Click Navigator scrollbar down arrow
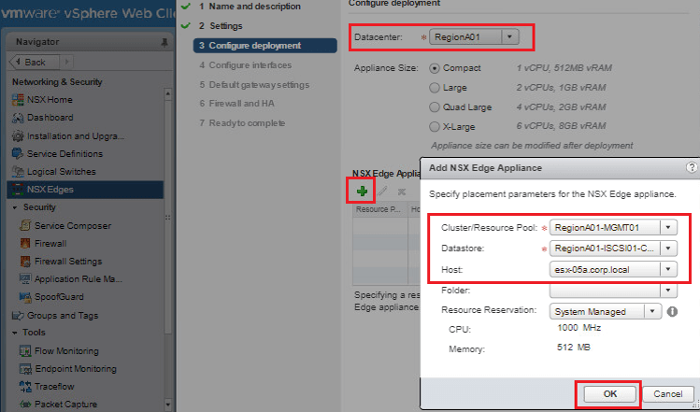Image resolution: width=700 pixels, height=412 pixels. point(168,405)
